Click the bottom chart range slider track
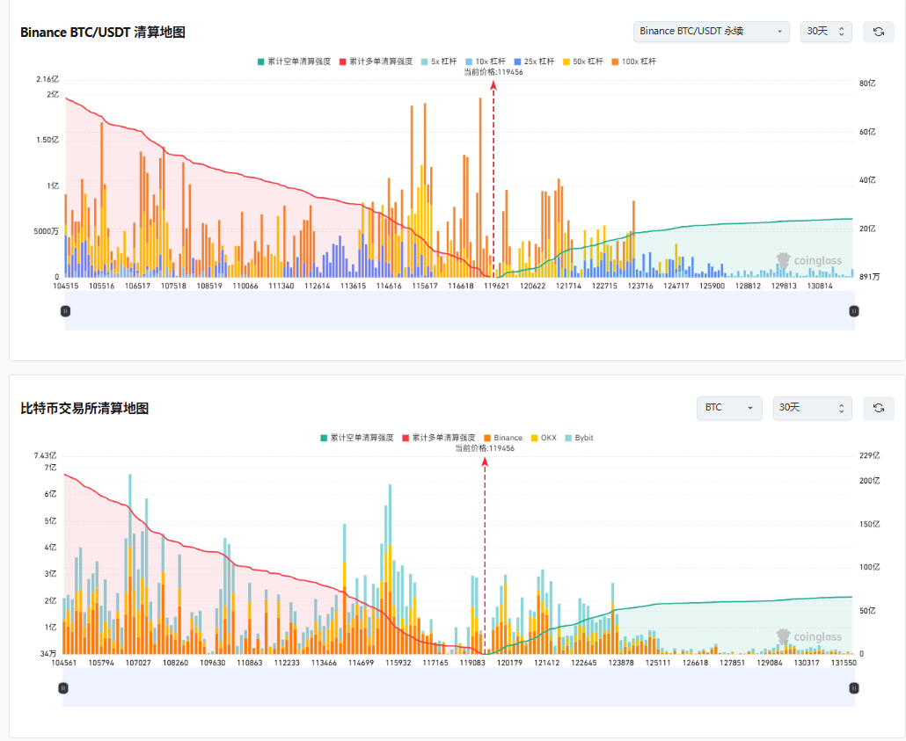Viewport: 906px width, 741px height. click(459, 687)
